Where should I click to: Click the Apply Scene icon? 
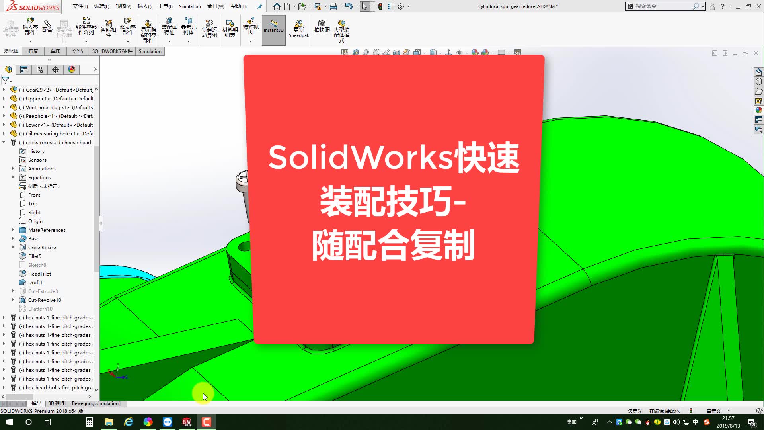pyautogui.click(x=485, y=53)
